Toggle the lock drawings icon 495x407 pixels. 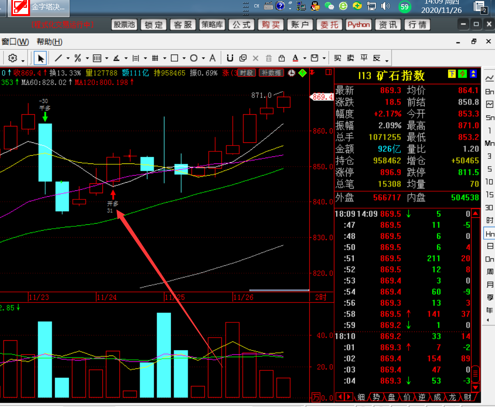pyautogui.click(x=282, y=58)
